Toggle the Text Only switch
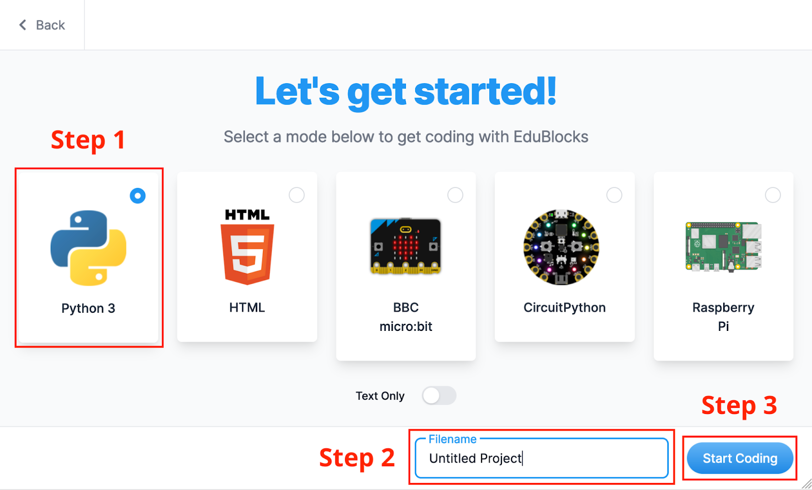The height and width of the screenshot is (490, 812). [x=439, y=396]
